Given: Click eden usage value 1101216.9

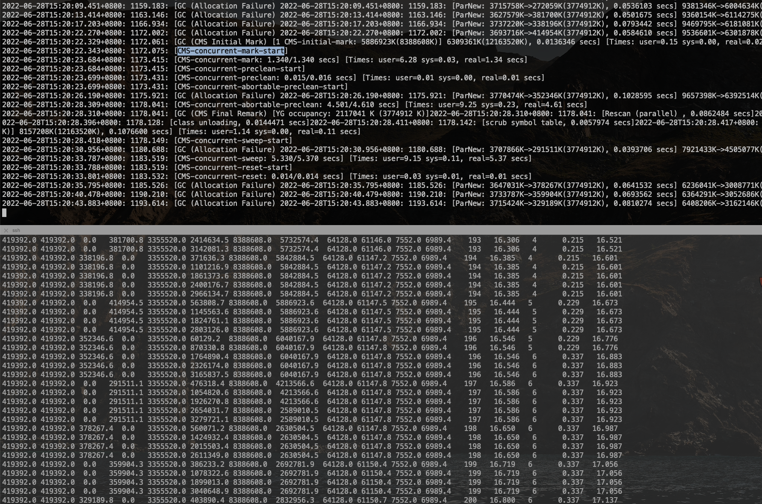Looking at the screenshot, I should [x=210, y=267].
